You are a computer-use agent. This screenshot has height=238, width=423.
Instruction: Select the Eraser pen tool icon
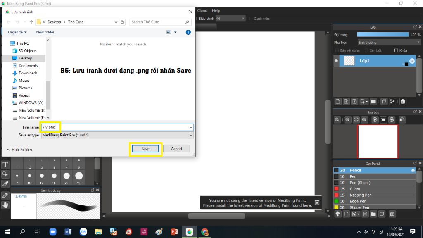pos(5,184)
